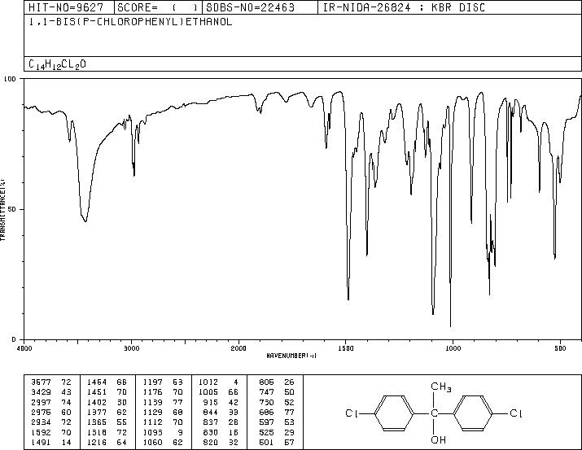The width and height of the screenshot is (582, 450).
Task: Click the 2000 wavenumber axis label
Action: click(238, 348)
